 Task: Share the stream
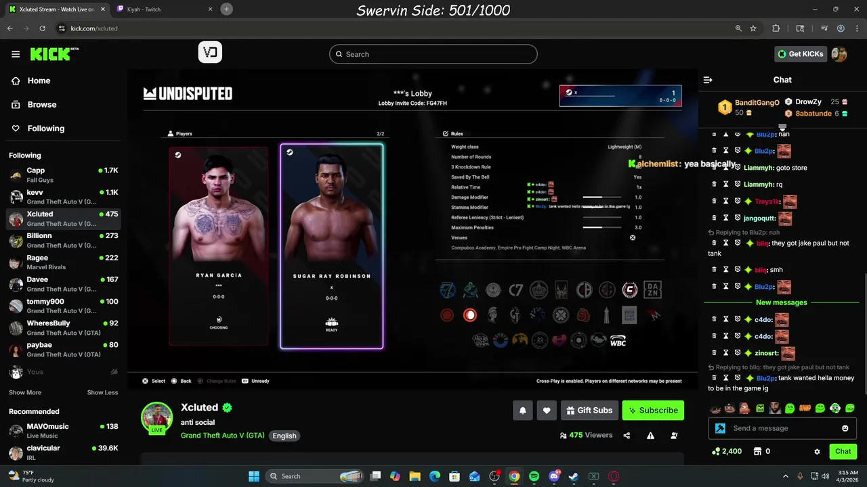627,436
